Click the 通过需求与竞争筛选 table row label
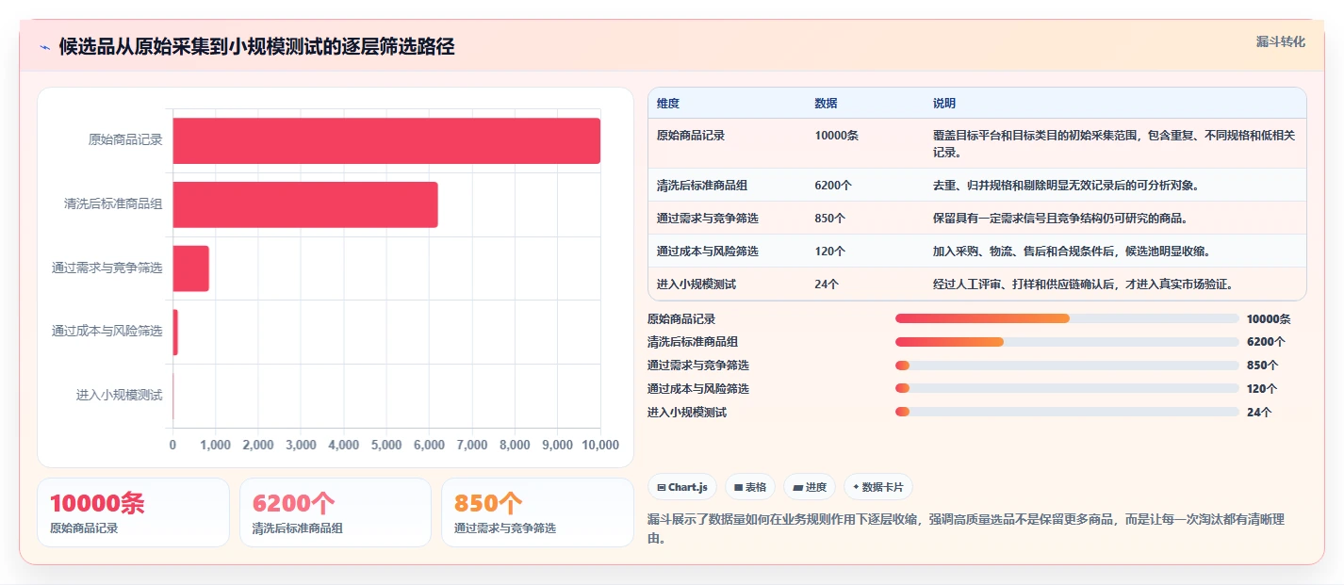Viewport: 1344px width, 585px height. (708, 219)
